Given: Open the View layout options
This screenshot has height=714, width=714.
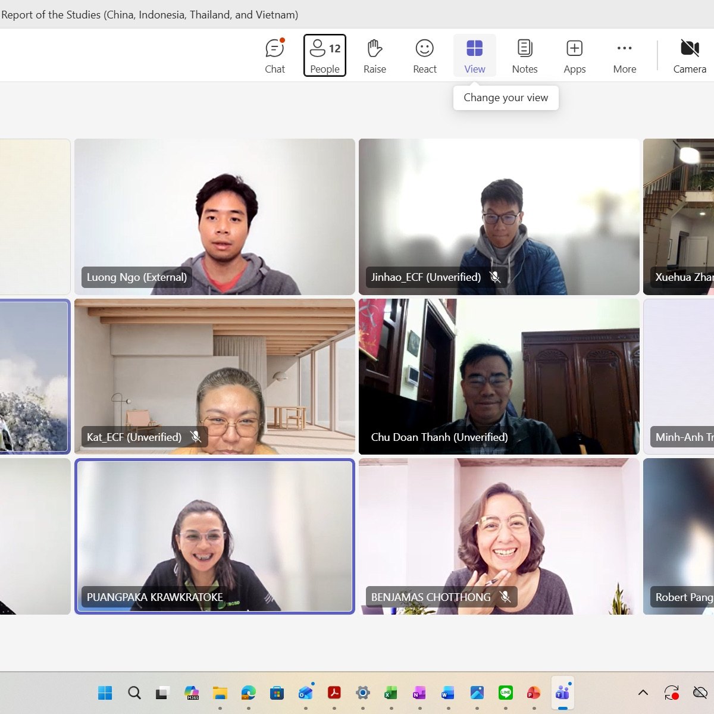Looking at the screenshot, I should (475, 56).
